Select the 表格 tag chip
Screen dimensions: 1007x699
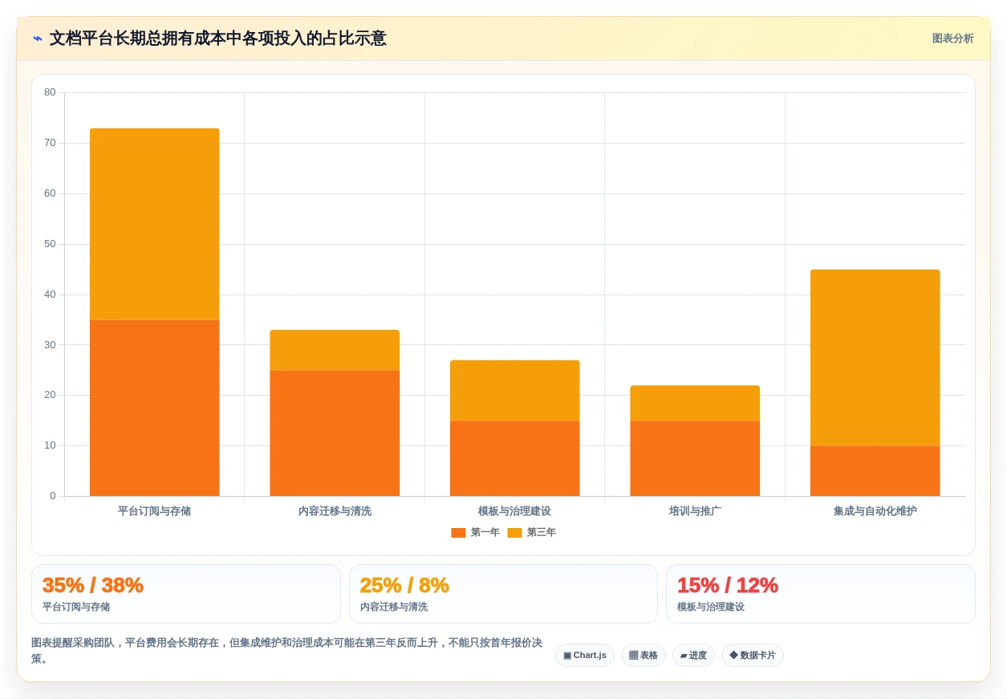pyautogui.click(x=644, y=656)
